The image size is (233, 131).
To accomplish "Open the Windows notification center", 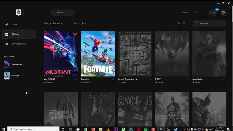I will point(228,130).
